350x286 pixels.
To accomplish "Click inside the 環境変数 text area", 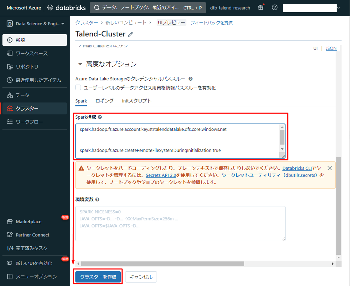I will [180, 223].
